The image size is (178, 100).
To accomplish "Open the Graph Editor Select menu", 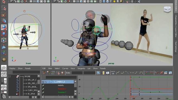I will pos(57,68).
